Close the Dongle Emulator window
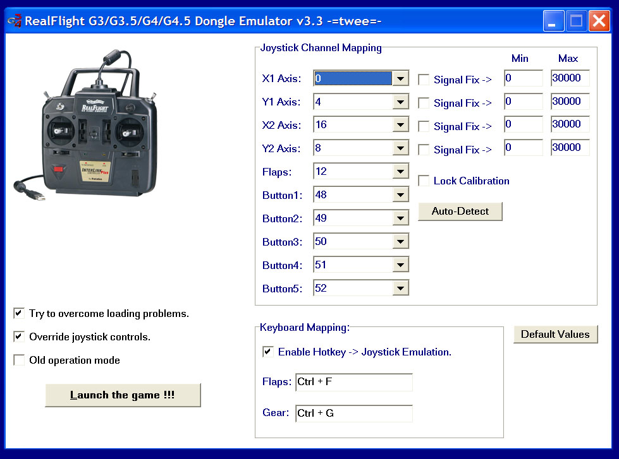 pos(599,20)
